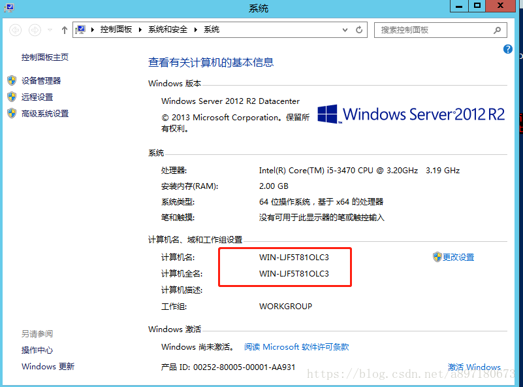Refresh the page with the refresh icon
Image resolution: width=523 pixels, height=387 pixels.
359,30
